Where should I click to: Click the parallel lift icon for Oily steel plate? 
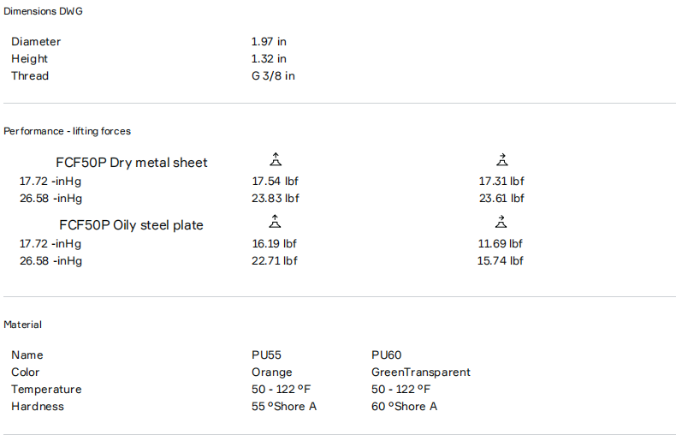(501, 223)
